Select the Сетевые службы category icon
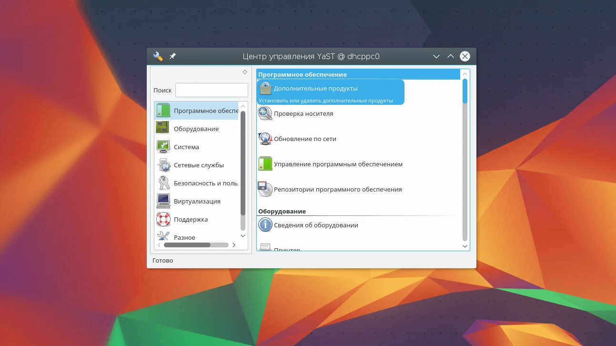The height and width of the screenshot is (346, 616). tap(163, 165)
